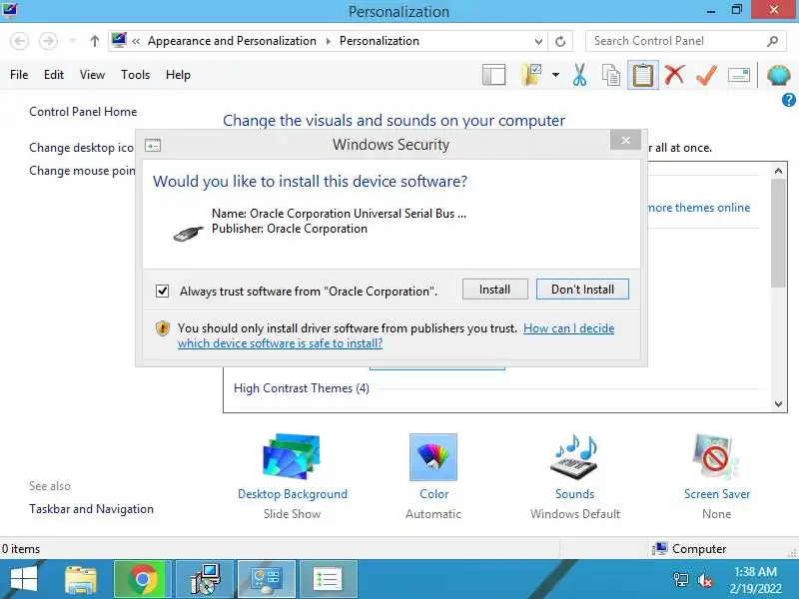
Task: Go up one level with Up arrow
Action: coord(94,41)
